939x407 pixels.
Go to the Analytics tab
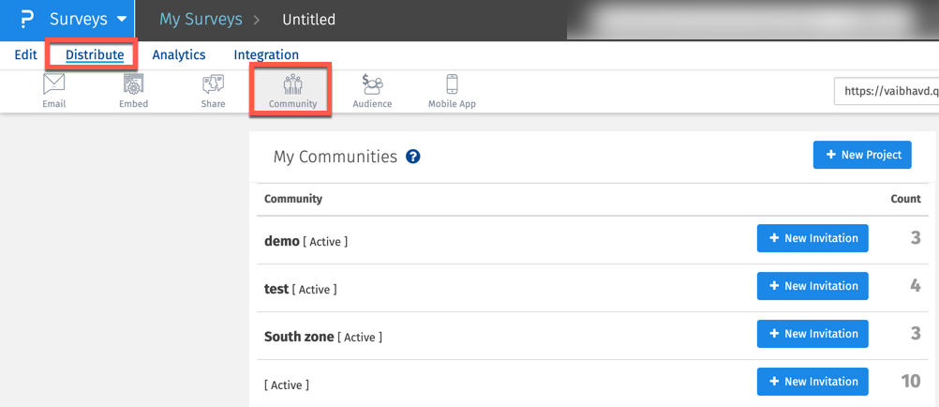click(x=179, y=55)
